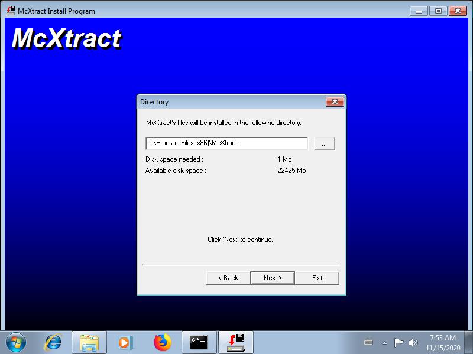
Task: Open the Action Center flag icon
Action: tap(399, 342)
